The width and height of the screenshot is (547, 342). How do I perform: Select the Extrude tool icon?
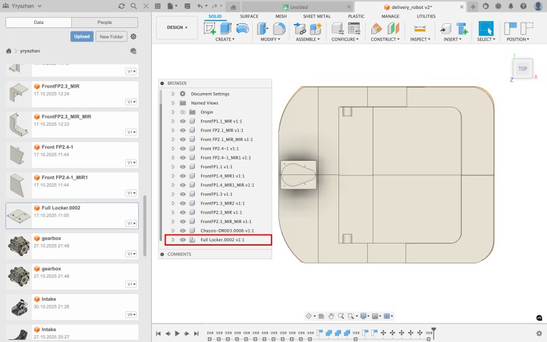226,28
